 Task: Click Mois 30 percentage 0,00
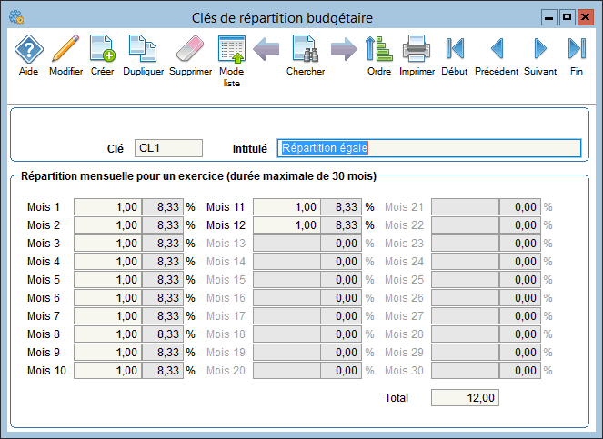point(520,371)
